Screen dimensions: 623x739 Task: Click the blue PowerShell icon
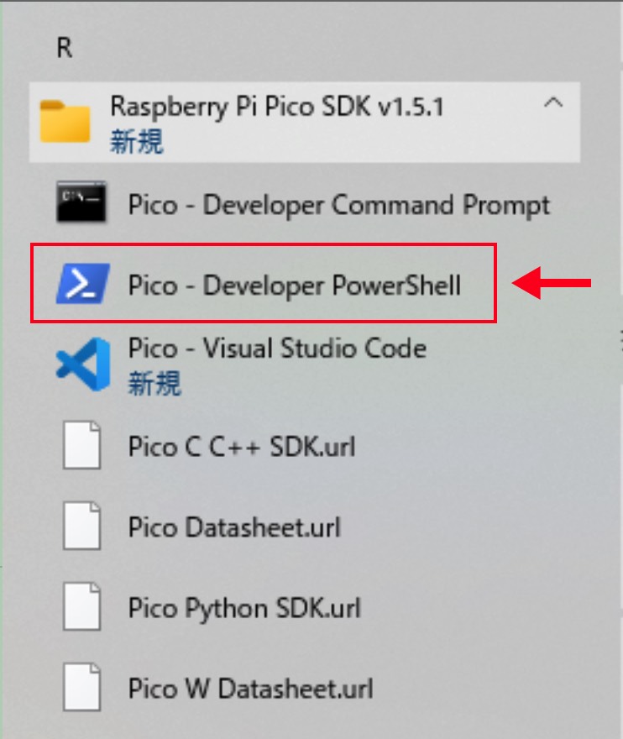point(81,284)
